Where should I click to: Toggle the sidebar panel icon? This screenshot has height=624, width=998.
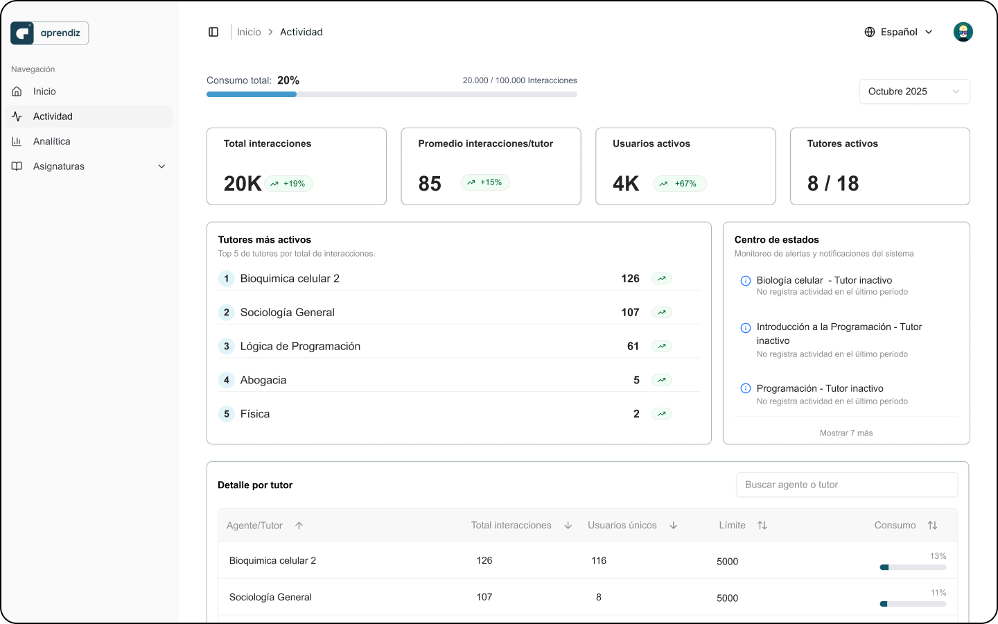click(x=213, y=32)
